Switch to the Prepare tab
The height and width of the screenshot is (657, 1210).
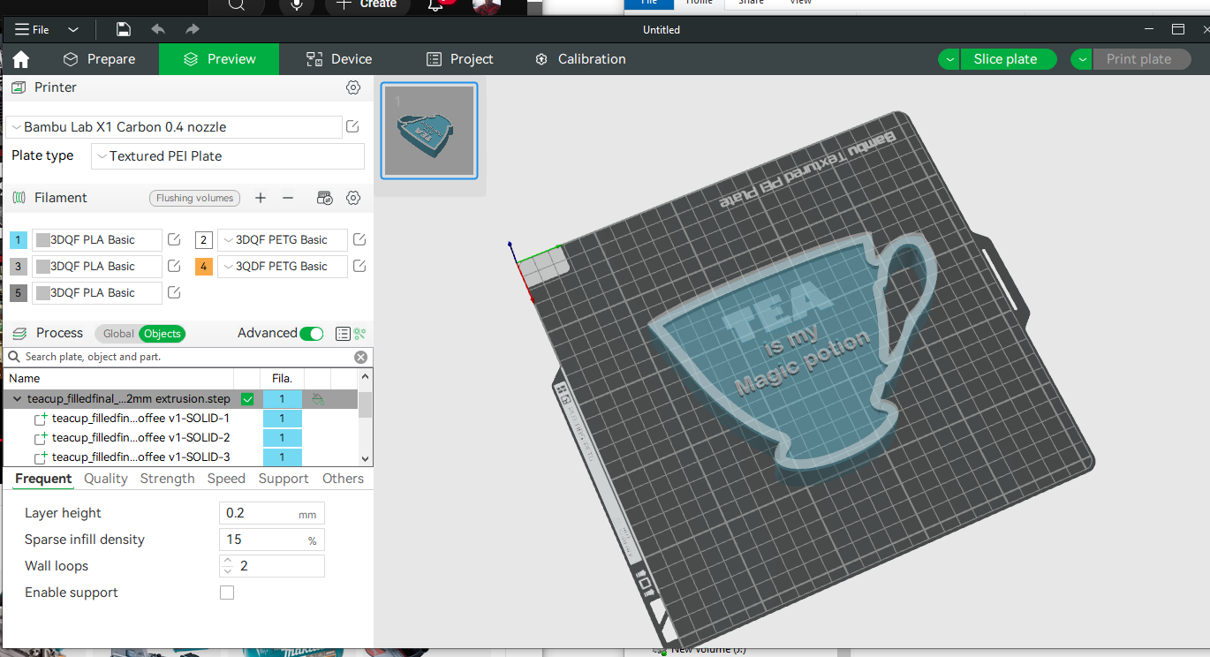tap(99, 59)
